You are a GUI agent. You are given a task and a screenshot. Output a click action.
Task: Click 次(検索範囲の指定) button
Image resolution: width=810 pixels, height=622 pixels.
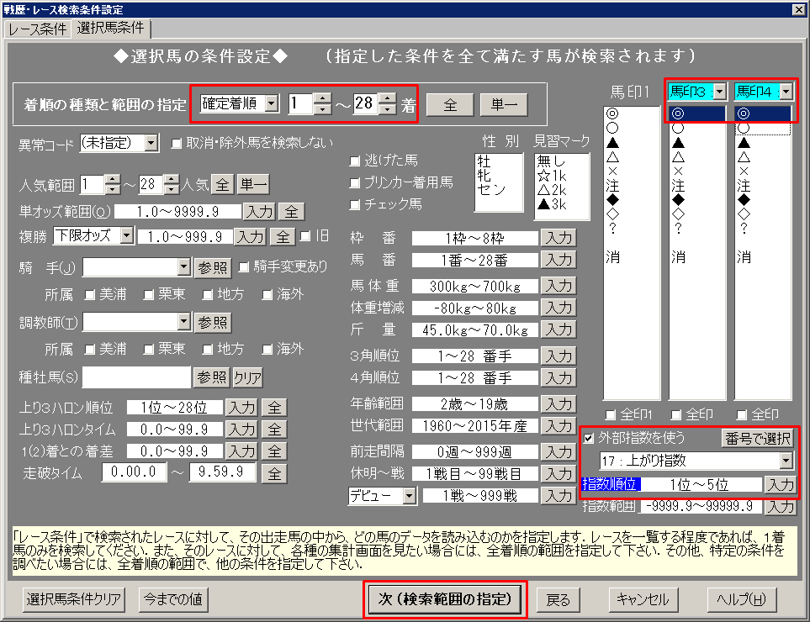pyautogui.click(x=445, y=599)
